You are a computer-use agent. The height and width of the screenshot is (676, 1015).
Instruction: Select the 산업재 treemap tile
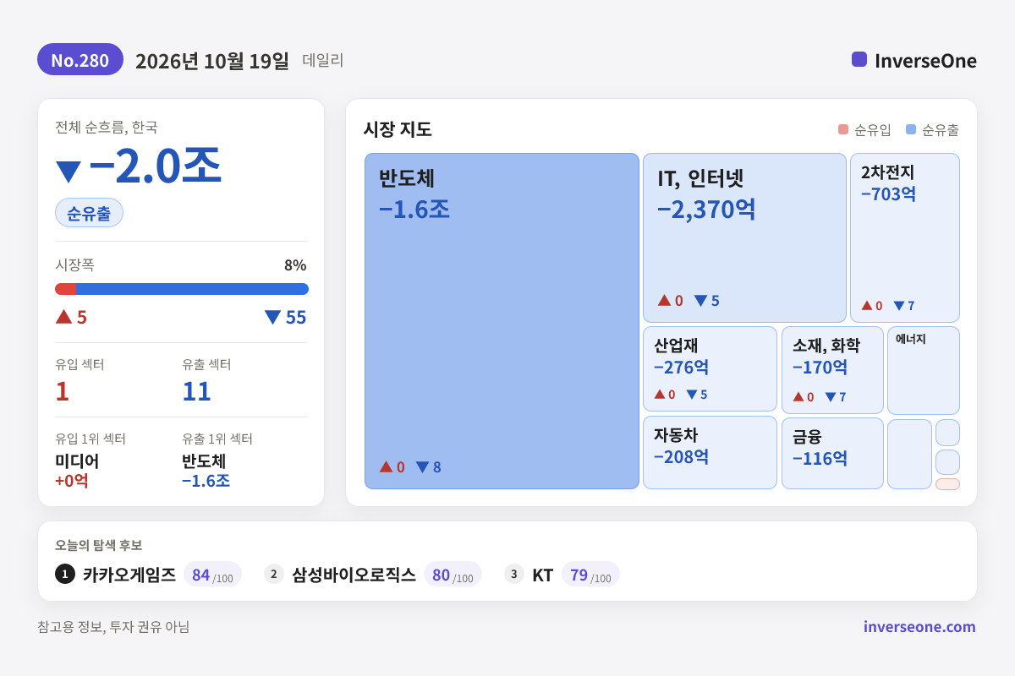710,368
